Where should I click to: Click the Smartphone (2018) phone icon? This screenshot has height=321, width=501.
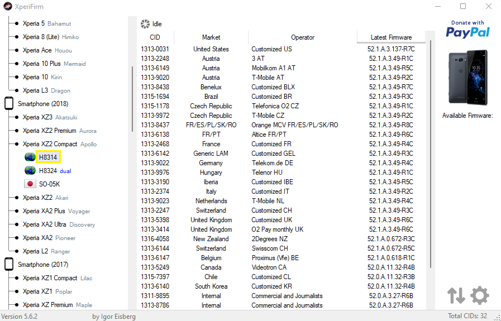(x=9, y=104)
